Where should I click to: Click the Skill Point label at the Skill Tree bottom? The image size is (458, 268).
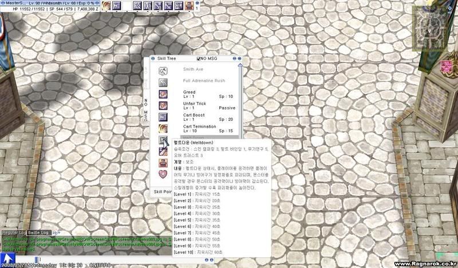(163, 192)
